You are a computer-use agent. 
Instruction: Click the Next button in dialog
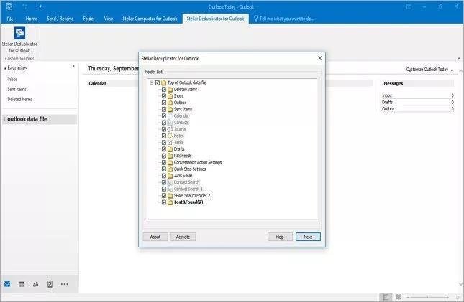pos(308,237)
